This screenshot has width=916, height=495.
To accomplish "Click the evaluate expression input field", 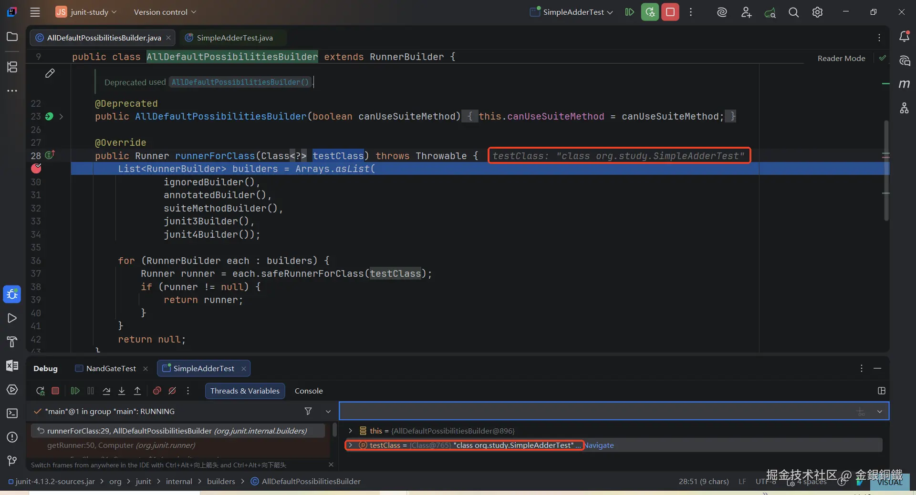I will (596, 411).
